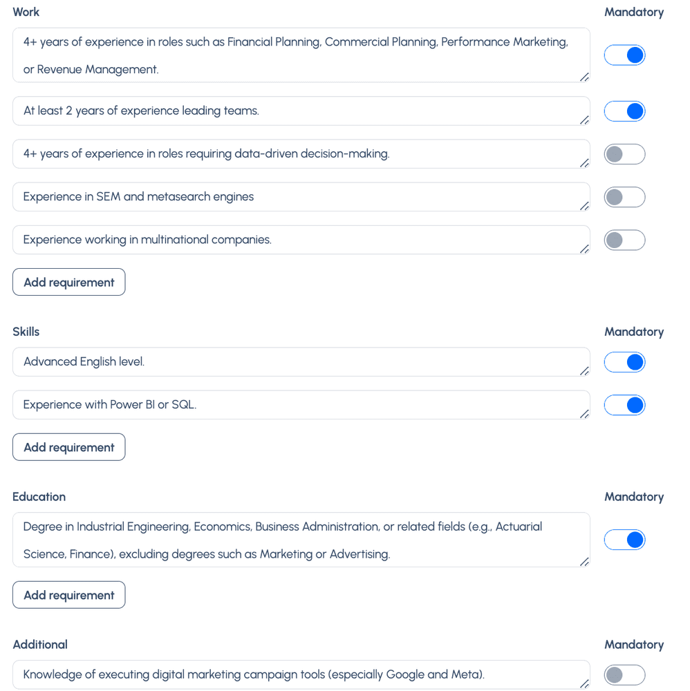690x691 pixels.
Task: Click resize handle of Financial Planning text box
Action: 584,77
